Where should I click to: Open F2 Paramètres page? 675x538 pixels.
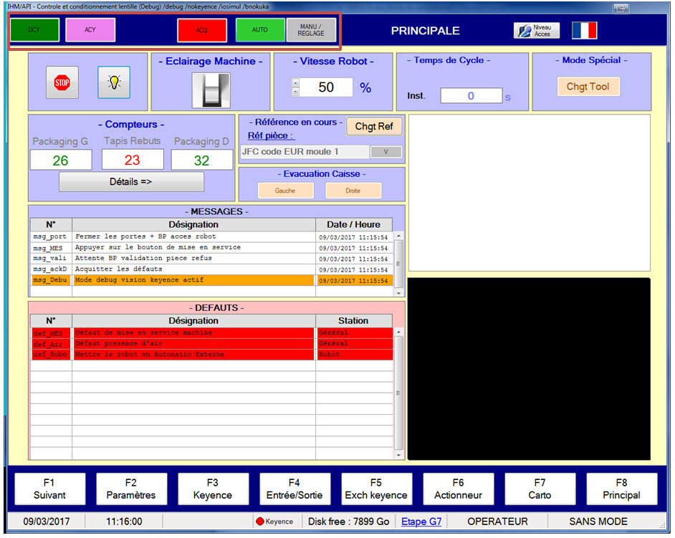click(131, 489)
